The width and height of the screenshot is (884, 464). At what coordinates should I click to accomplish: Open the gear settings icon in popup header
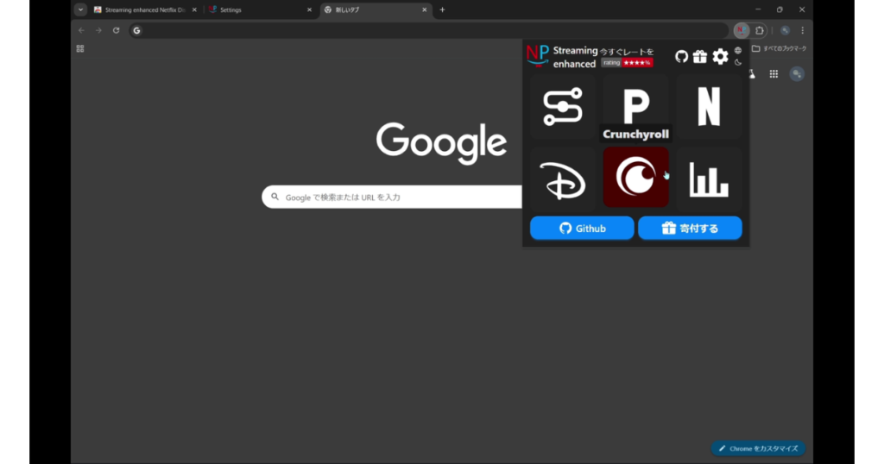pos(720,57)
